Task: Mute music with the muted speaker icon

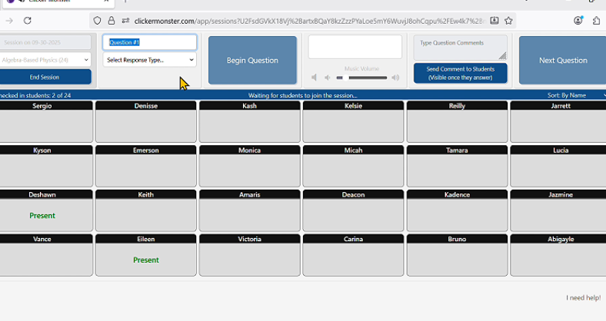Action: click(315, 78)
